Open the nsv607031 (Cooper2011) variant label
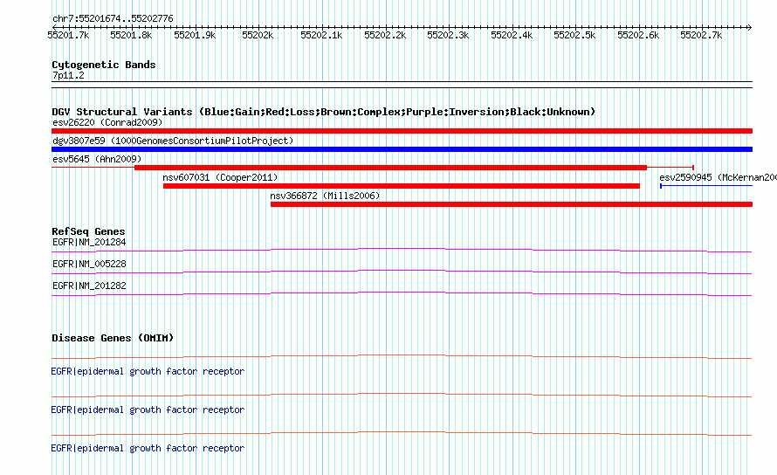 [x=221, y=177]
